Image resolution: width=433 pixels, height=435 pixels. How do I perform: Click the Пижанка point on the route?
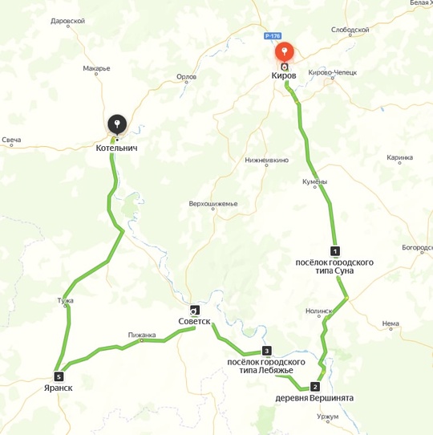click(141, 340)
